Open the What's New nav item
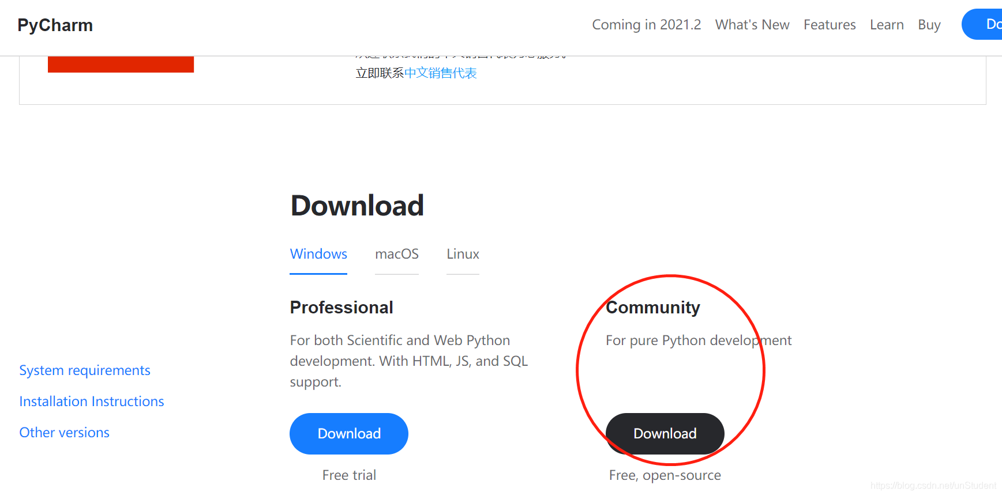Viewport: 1002px width, 496px height. click(752, 25)
